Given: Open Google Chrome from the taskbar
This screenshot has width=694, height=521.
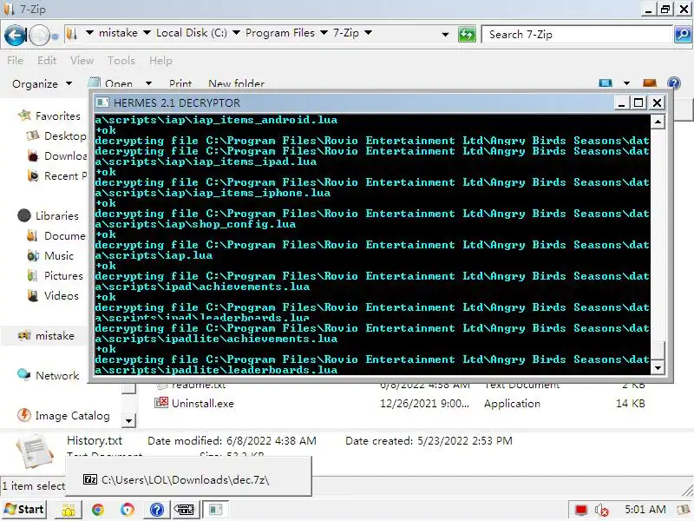Looking at the screenshot, I should point(97,510).
